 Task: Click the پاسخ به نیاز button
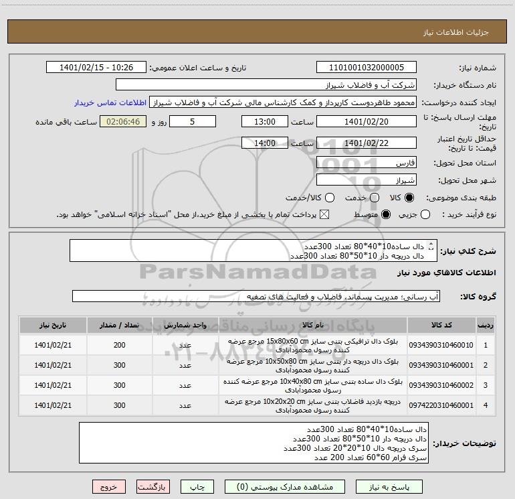click(389, 486)
